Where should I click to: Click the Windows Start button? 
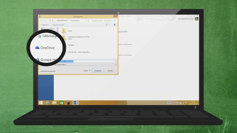(x=41, y=103)
